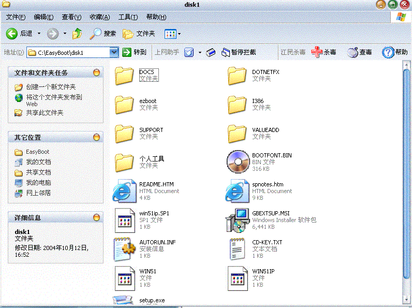Open the 编辑(E) menu
Viewport: 412px width, 308px height.
click(43, 17)
